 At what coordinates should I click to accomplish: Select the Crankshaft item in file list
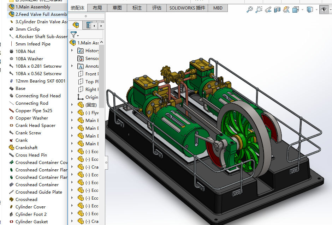26,147
